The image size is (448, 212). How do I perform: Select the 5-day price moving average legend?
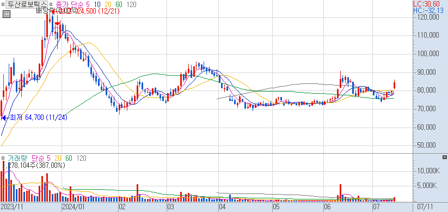tap(88, 4)
